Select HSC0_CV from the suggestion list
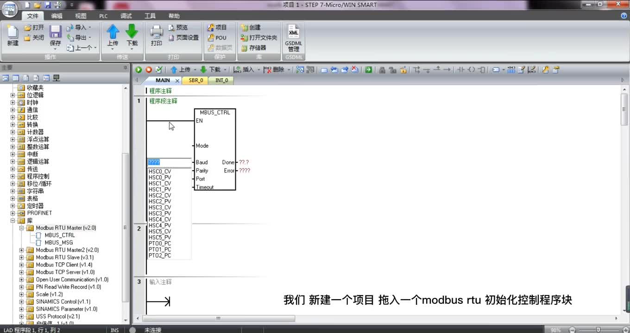The height and width of the screenshot is (333, 630). coord(160,172)
